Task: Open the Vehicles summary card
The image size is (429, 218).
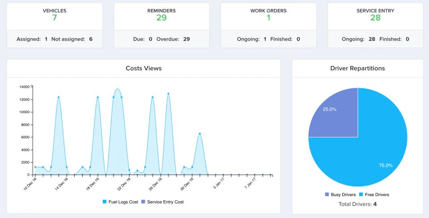Action: point(55,25)
